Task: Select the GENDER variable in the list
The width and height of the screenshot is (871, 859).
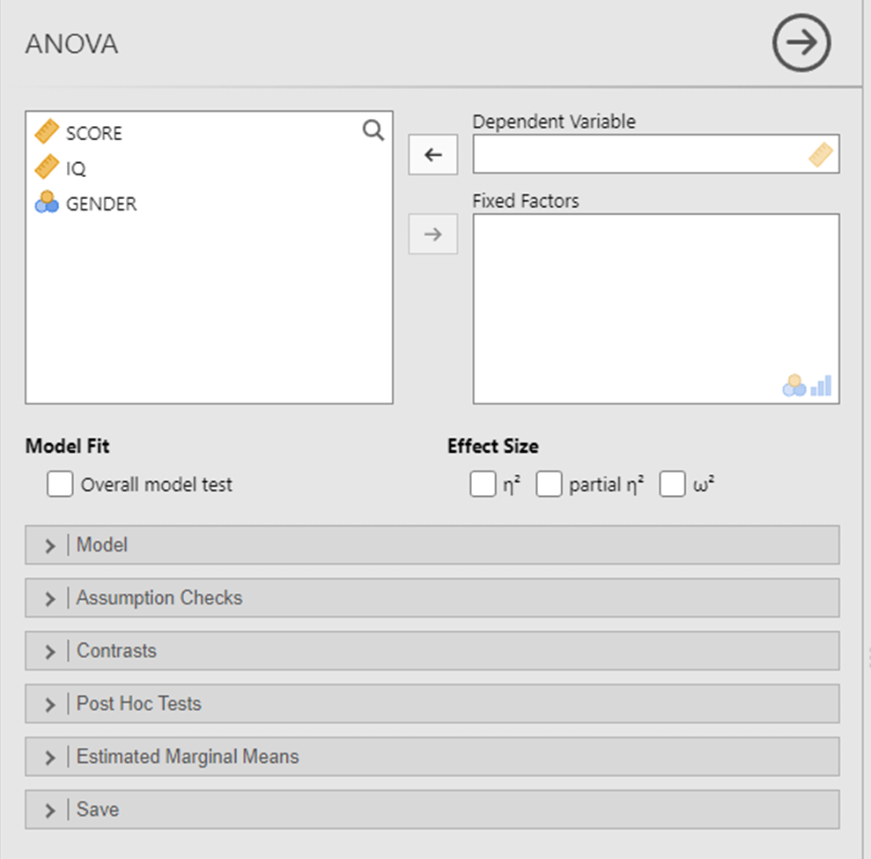Action: (x=101, y=204)
